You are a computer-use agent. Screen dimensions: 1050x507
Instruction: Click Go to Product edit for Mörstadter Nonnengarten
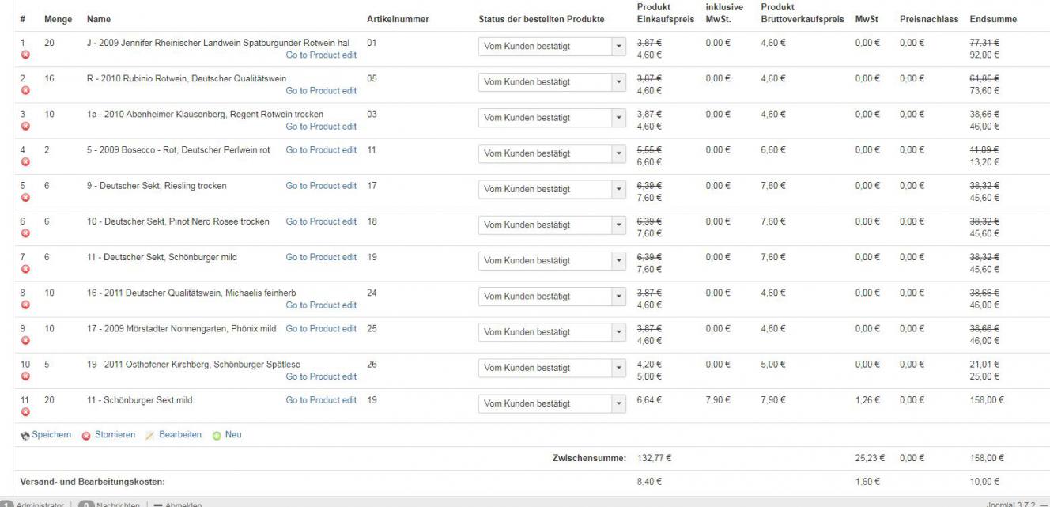321,328
